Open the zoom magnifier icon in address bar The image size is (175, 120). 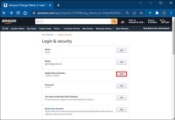127,13
